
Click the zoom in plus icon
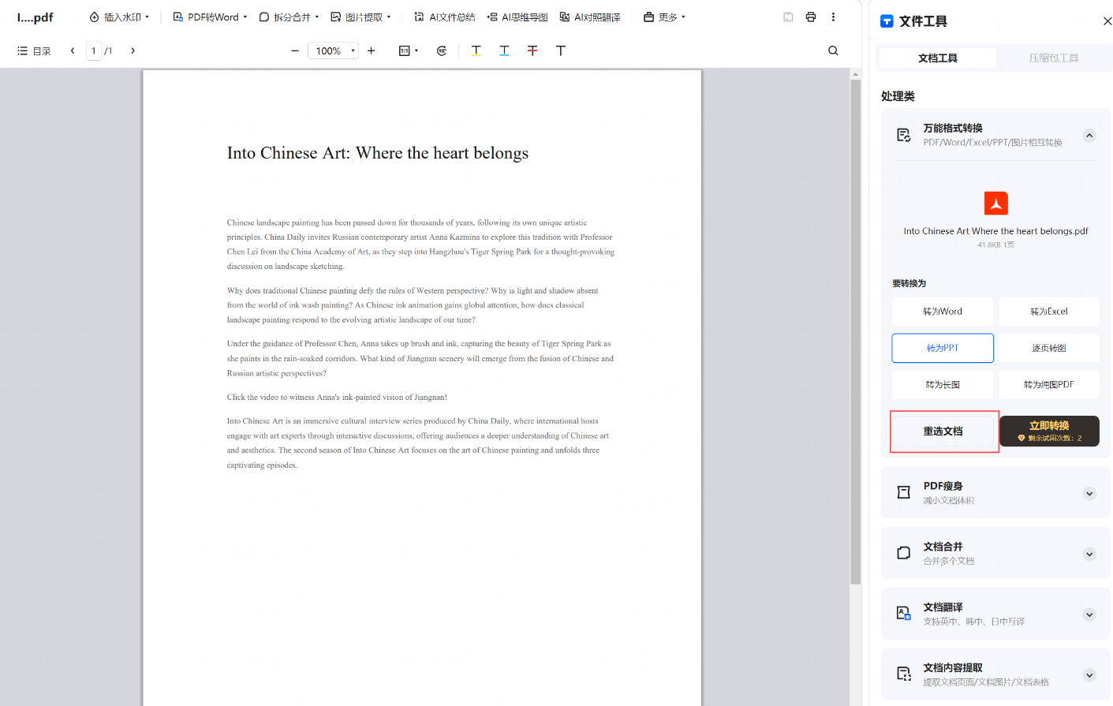pyautogui.click(x=371, y=50)
